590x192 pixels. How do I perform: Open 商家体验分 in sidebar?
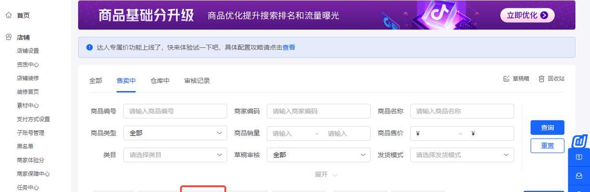point(30,160)
